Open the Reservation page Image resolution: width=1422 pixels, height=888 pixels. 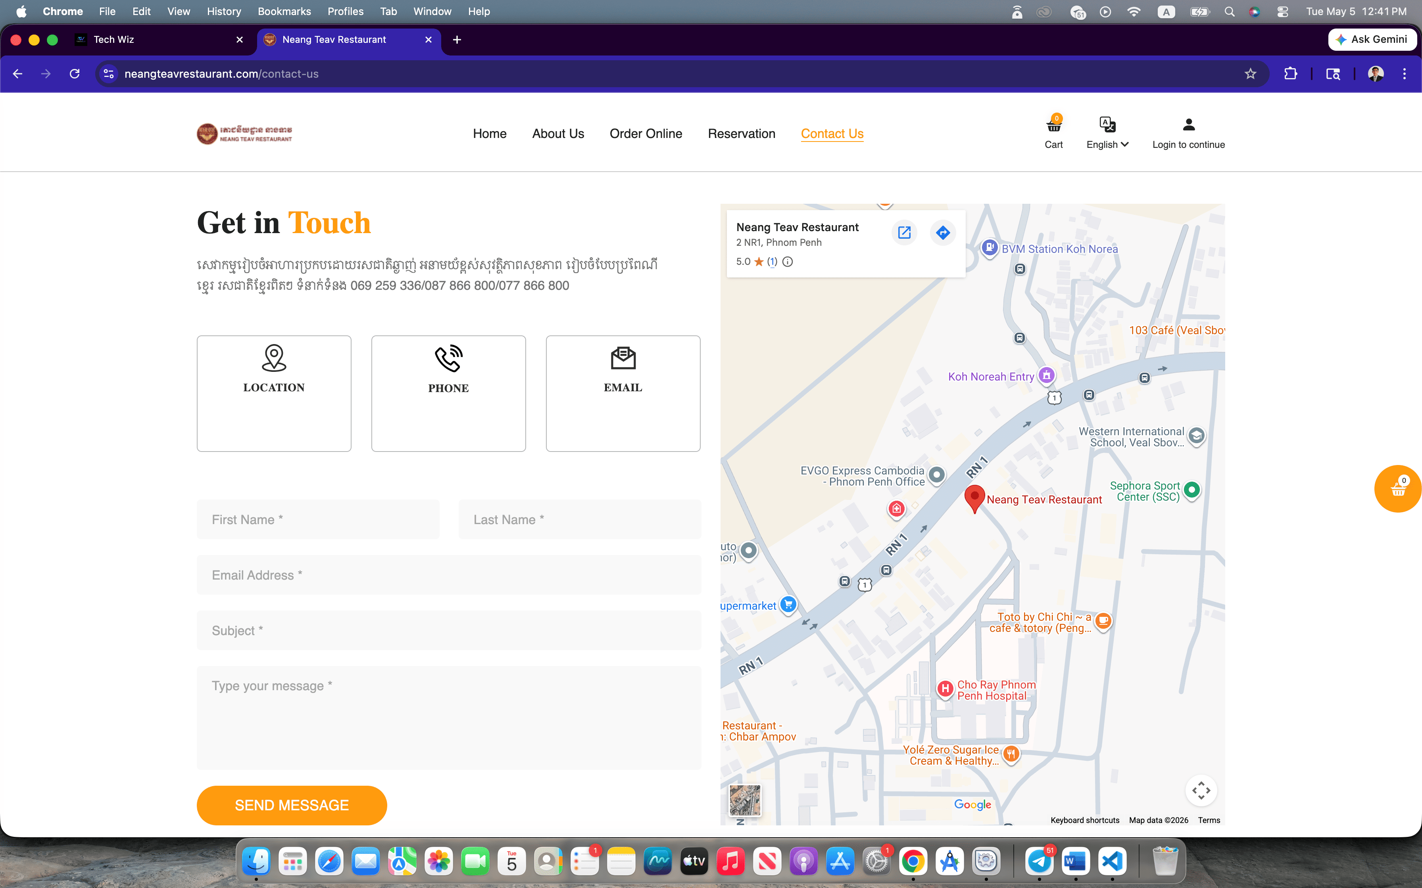(742, 134)
